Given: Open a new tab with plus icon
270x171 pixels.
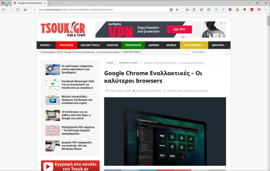Looking at the screenshot, I should (x=51, y=3).
